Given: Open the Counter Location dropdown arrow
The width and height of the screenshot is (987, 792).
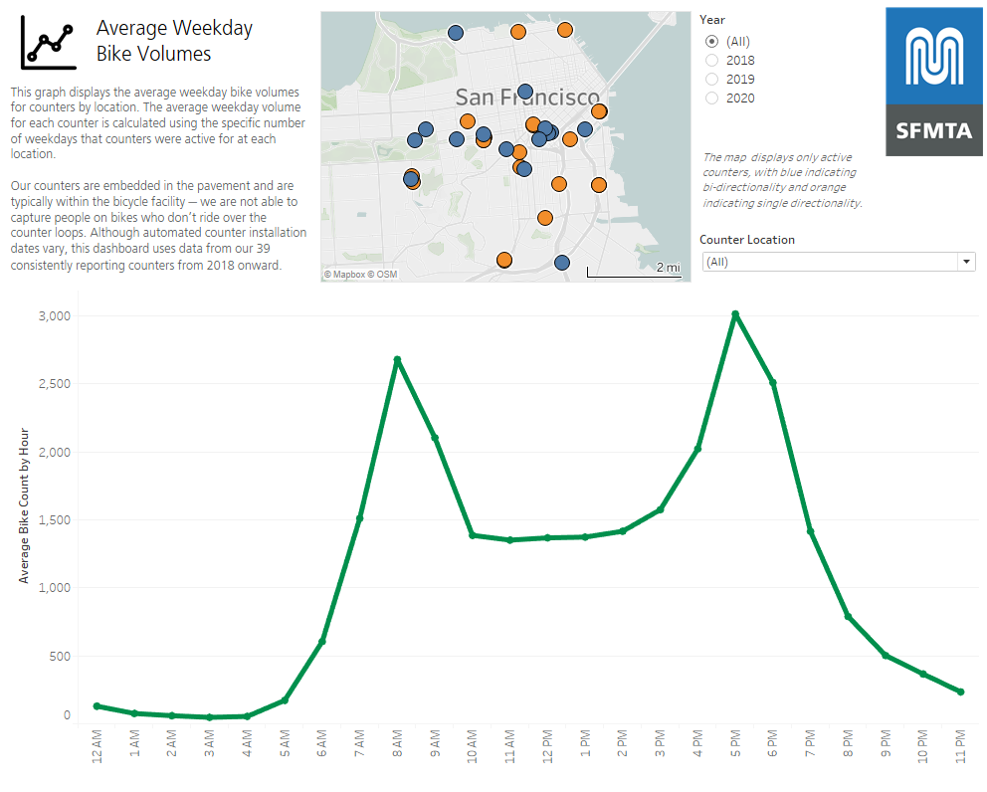Looking at the screenshot, I should pyautogui.click(x=965, y=262).
